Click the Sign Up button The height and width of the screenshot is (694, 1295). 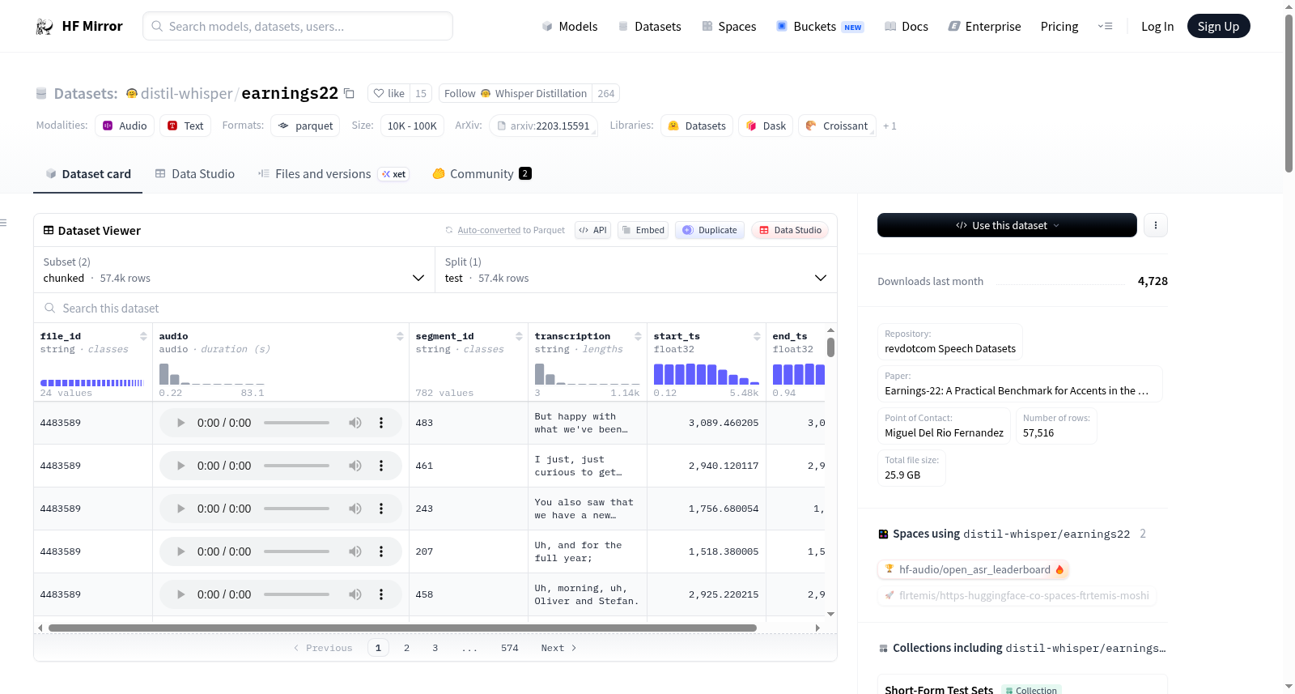(1218, 27)
